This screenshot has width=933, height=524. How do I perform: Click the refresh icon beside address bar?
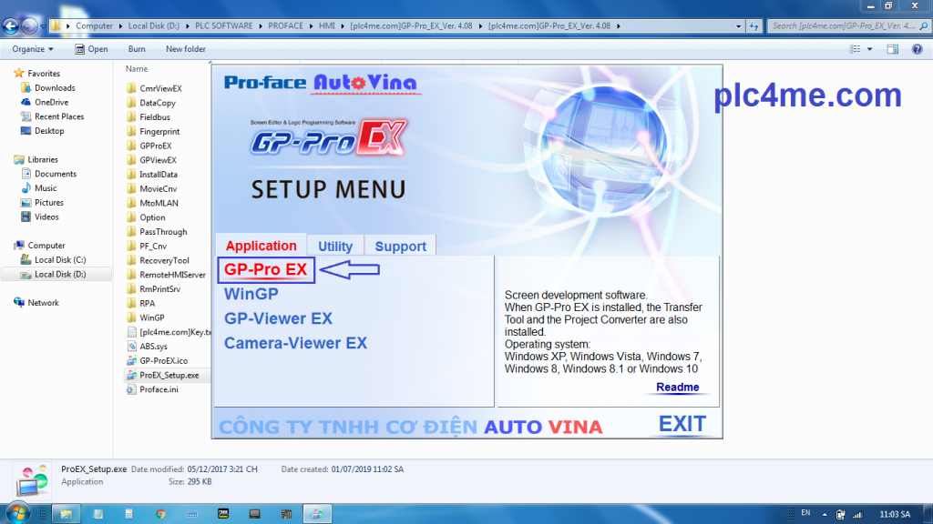point(754,25)
